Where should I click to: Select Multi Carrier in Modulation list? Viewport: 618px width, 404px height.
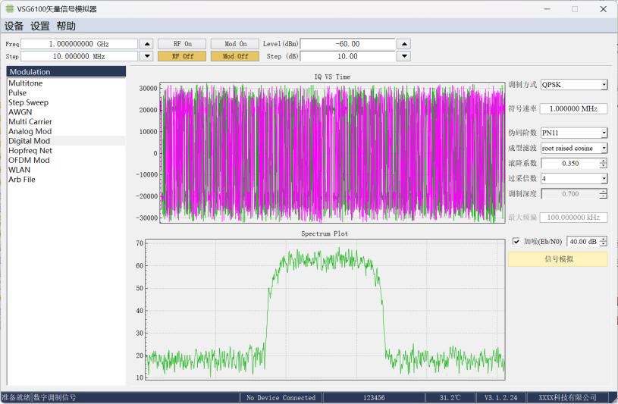click(66, 121)
